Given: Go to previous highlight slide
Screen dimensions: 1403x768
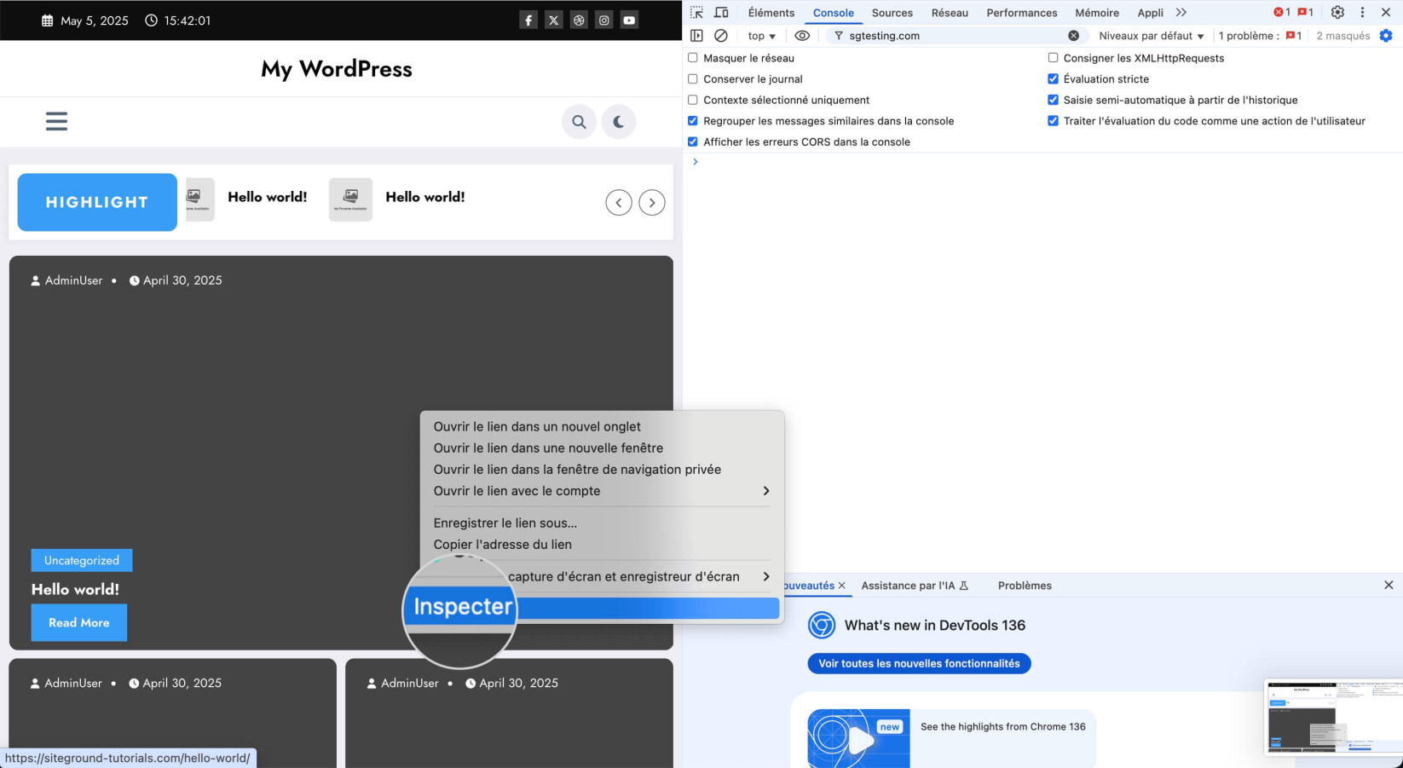Looking at the screenshot, I should pos(619,203).
